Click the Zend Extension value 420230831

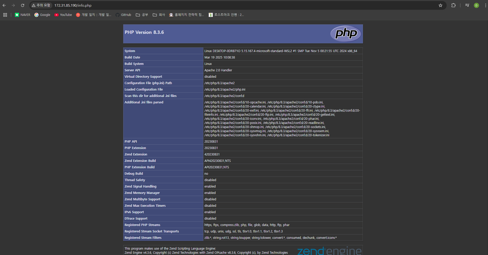coord(212,154)
